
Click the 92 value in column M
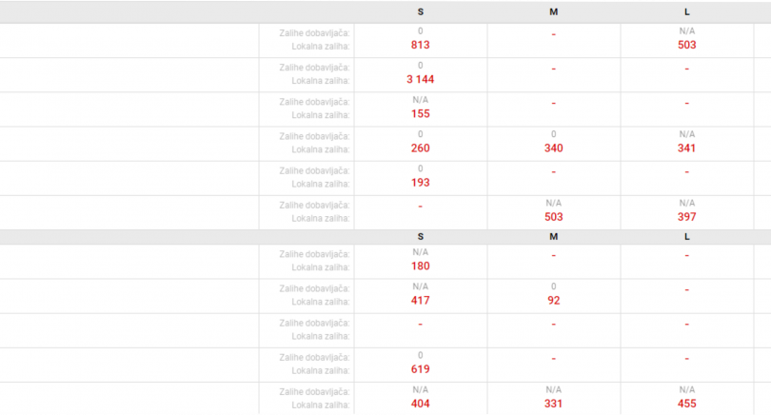tap(554, 301)
